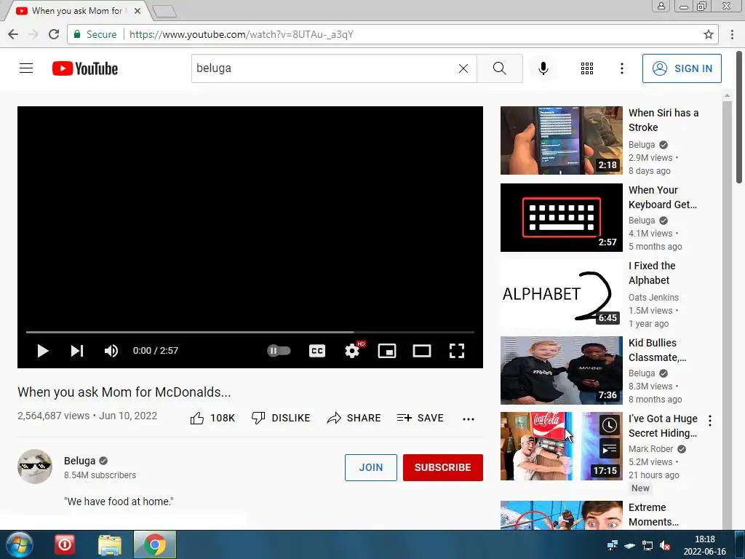
Task: Enable the miniplayer
Action: tap(387, 351)
